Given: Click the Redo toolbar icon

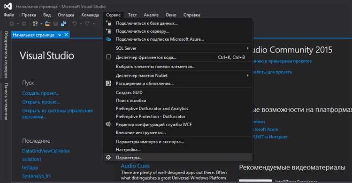Looking at the screenshot, I should tap(87, 23).
